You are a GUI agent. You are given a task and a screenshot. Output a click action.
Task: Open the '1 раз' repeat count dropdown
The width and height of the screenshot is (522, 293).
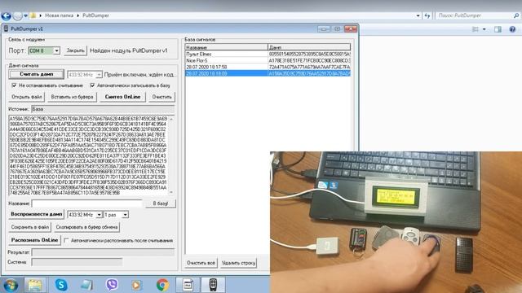(125, 215)
